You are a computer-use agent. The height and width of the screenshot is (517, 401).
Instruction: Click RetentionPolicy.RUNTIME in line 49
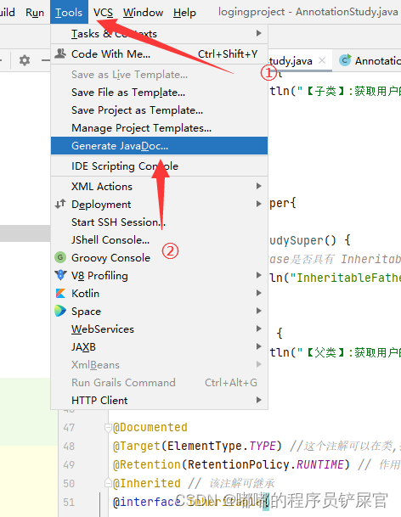tap(265, 464)
